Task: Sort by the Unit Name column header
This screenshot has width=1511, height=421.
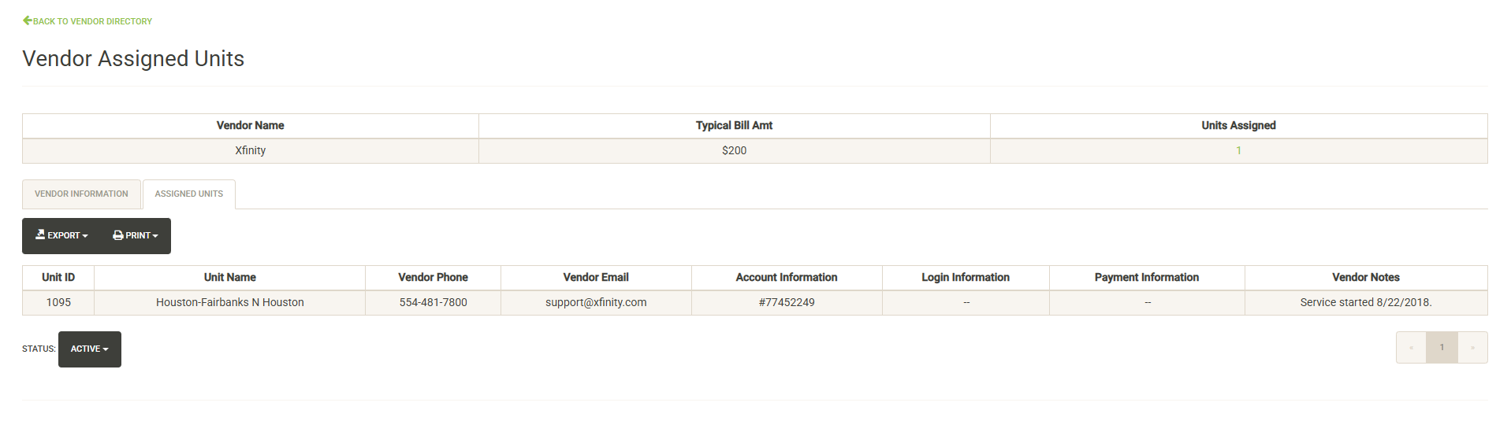Action: click(x=229, y=278)
